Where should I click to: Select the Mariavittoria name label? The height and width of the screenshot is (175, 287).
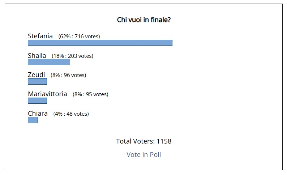point(47,94)
